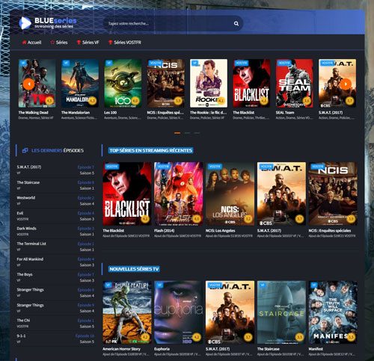This screenshot has width=374, height=361.
Task: Open S.W.A.T. (2017) Episode 7 entry
Action: tap(55, 170)
